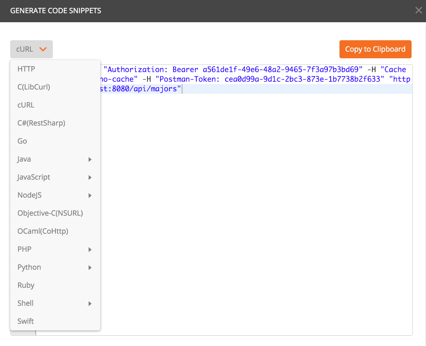Click the cURL language dropdown button
This screenshot has height=346, width=426.
31,49
